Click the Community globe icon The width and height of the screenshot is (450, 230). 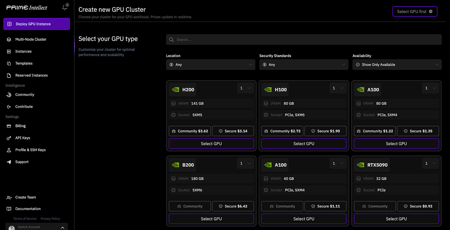[9, 95]
